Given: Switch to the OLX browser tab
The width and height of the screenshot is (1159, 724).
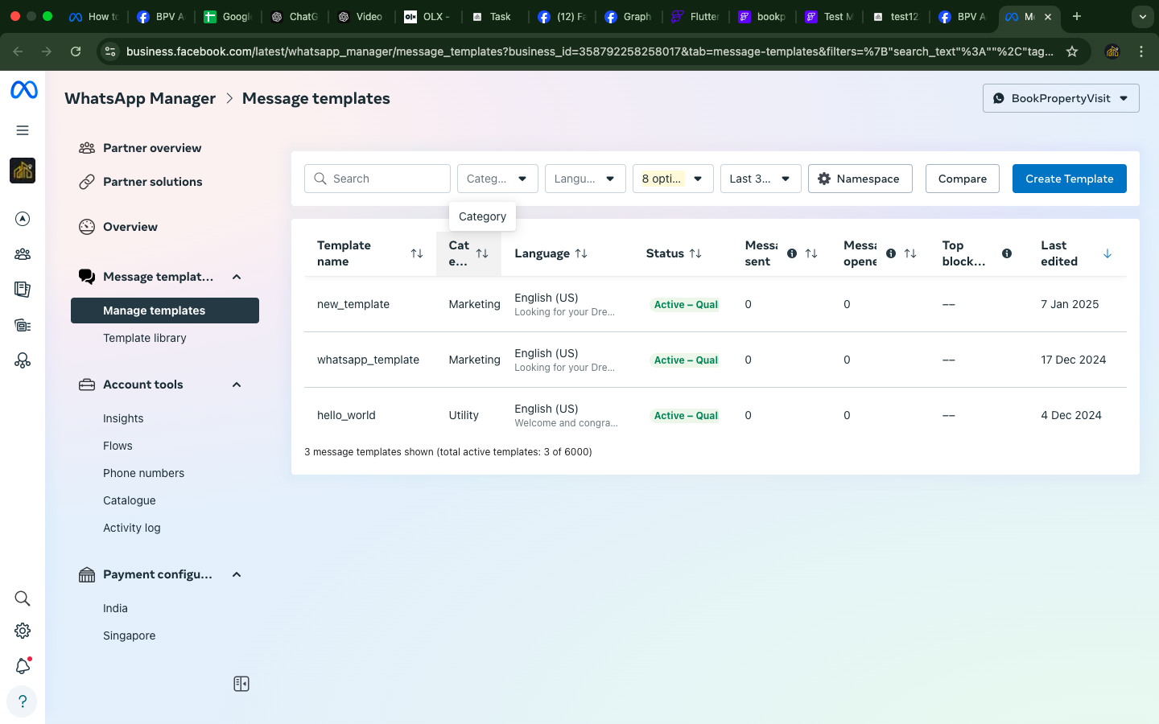Looking at the screenshot, I should point(427,16).
